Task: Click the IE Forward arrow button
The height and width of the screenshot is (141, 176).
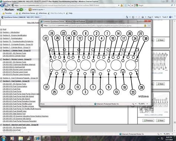Action: click(6, 5)
